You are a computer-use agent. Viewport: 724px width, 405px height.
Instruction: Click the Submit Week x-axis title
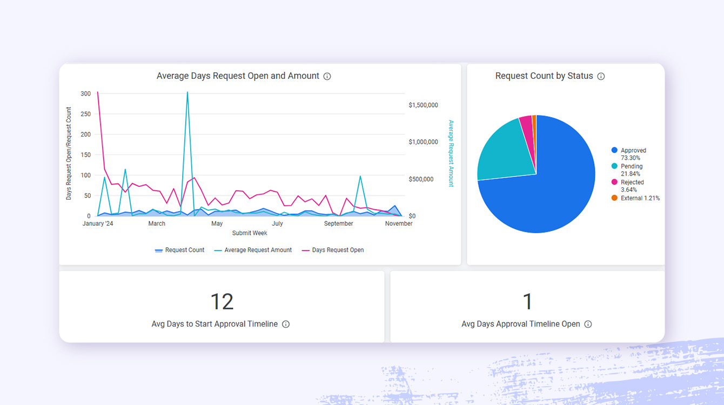click(250, 233)
